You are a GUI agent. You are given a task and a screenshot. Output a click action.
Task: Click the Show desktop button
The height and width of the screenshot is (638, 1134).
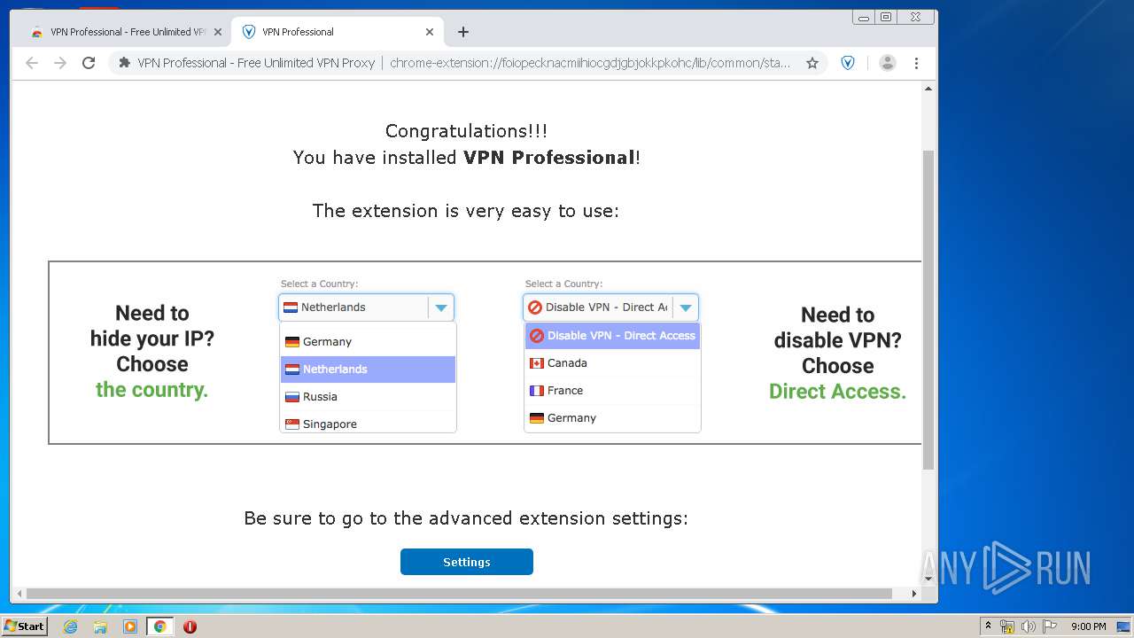1123,626
